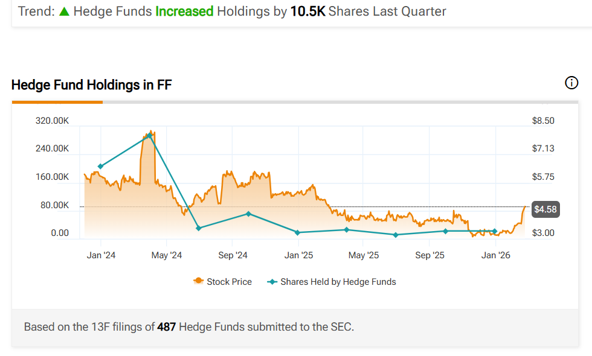Viewport: 592px width, 356px height.
Task: Click the May '24 x-axis label
Action: click(x=166, y=255)
